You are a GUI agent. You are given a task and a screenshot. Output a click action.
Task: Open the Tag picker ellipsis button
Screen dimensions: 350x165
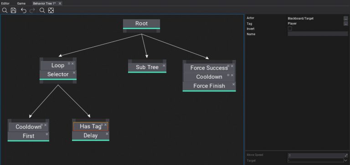pyautogui.click(x=345, y=24)
